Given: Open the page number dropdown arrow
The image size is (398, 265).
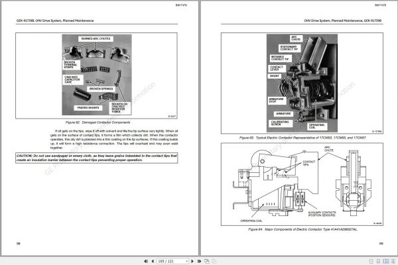Looking at the screenshot, I should (187, 261).
